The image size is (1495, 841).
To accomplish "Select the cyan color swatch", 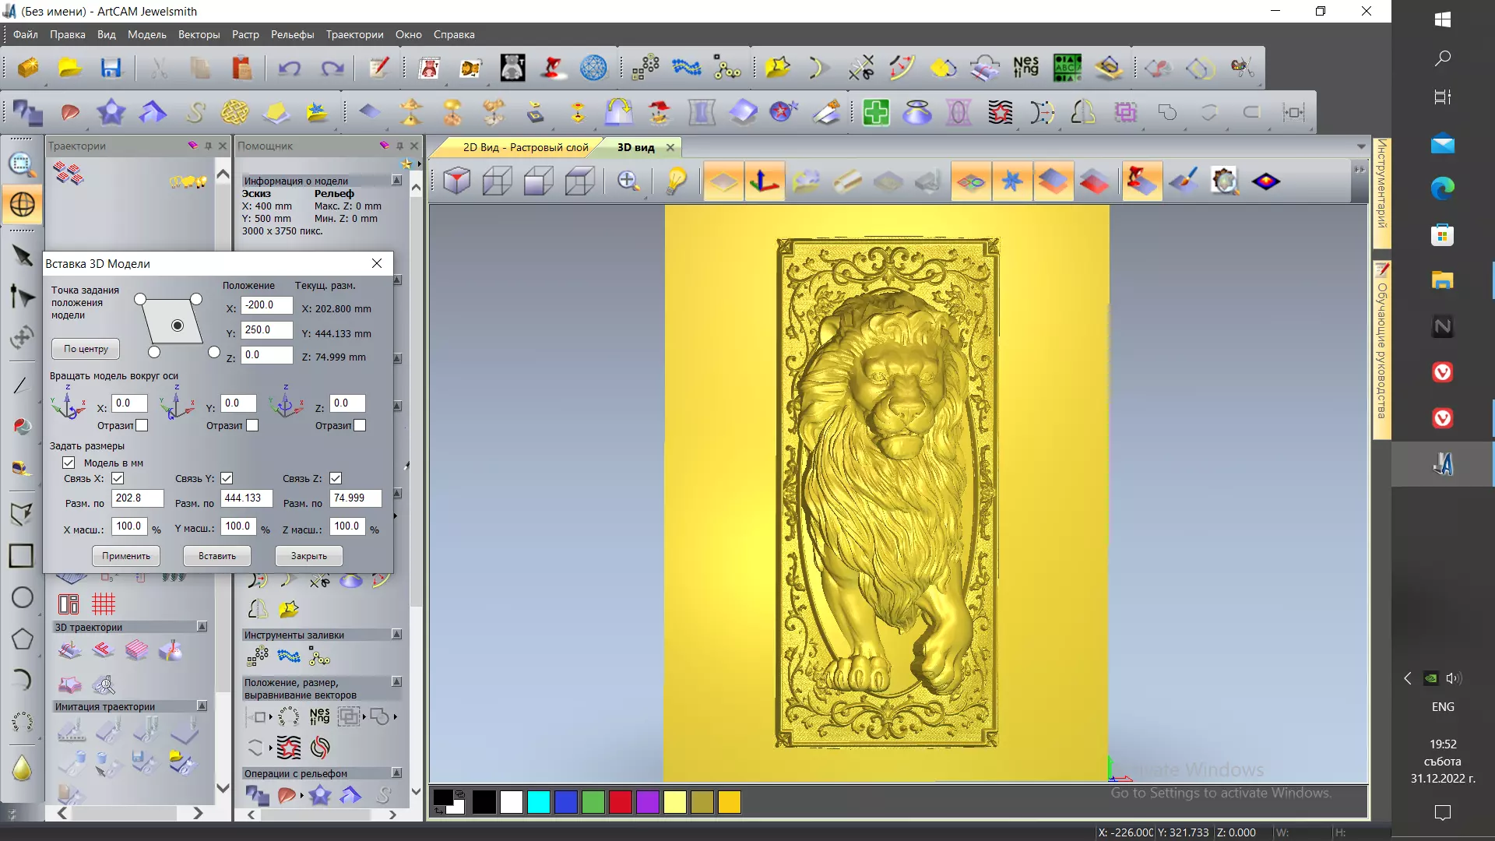I will coord(538,802).
